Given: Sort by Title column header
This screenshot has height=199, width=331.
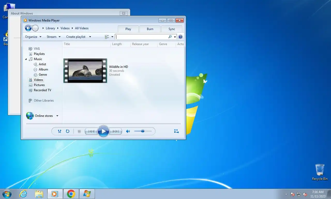Looking at the screenshot, I should coord(87,44).
